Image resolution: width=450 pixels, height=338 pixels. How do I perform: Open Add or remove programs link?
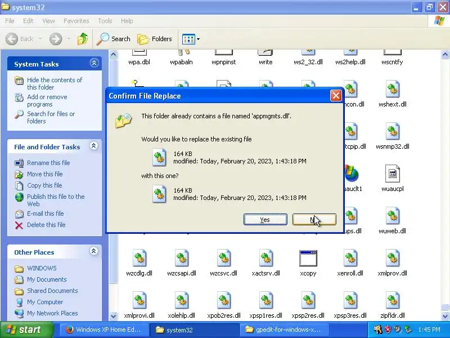pos(47,101)
